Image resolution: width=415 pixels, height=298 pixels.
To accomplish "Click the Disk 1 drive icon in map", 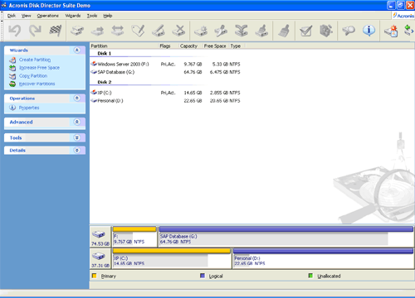I will click(x=99, y=234).
